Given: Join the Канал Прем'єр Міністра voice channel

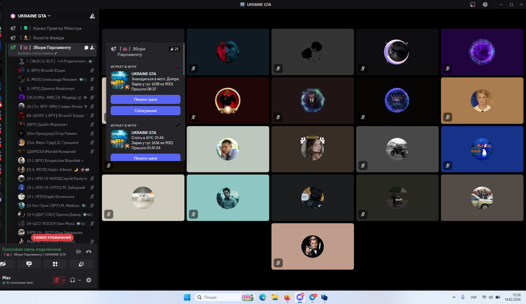Looking at the screenshot, I should 52,28.
